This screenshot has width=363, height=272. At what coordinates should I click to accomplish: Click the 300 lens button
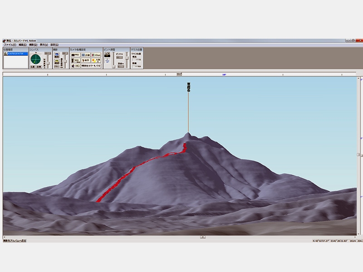75,60
